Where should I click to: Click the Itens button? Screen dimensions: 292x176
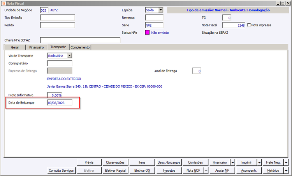142,162
